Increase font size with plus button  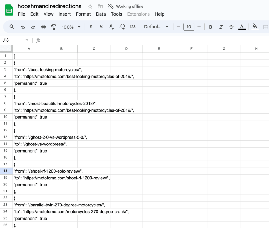pyautogui.click(x=199, y=27)
